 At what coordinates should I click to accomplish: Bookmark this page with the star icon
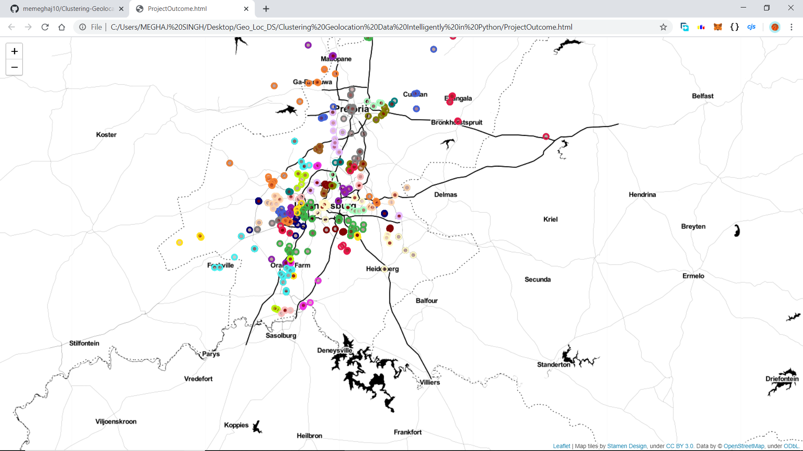click(663, 27)
